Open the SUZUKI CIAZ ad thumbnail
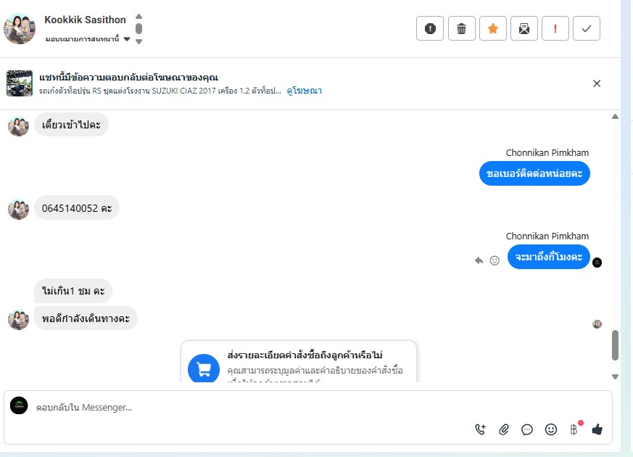Image resolution: width=633 pixels, height=457 pixels. point(20,83)
